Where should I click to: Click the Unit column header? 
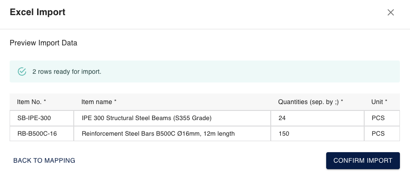(x=379, y=102)
